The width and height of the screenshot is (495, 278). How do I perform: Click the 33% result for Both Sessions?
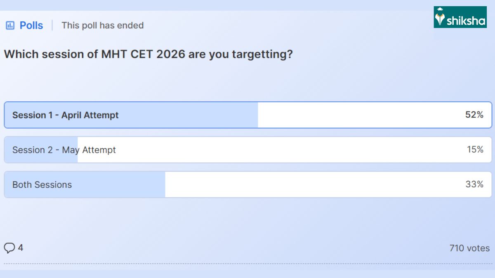(474, 184)
